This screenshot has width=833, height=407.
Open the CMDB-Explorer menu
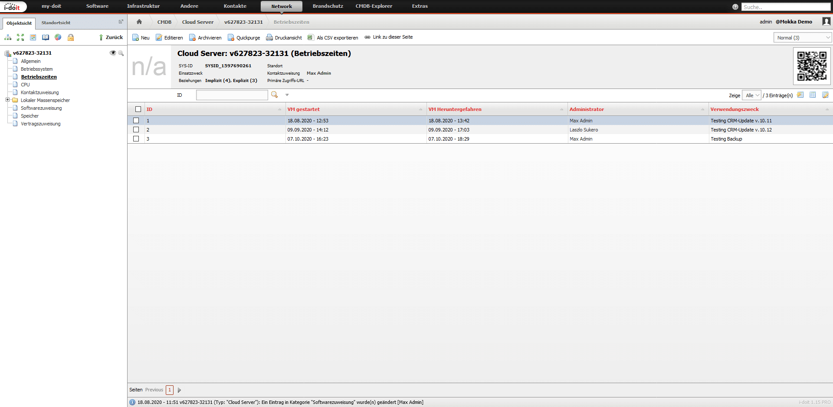click(x=374, y=6)
